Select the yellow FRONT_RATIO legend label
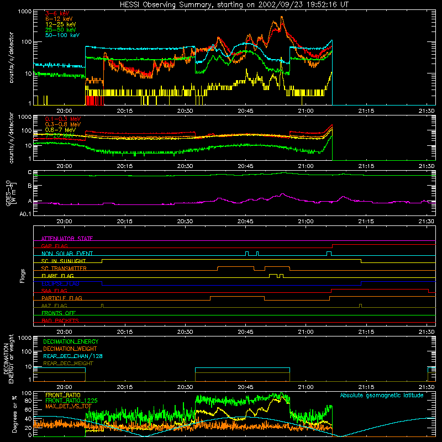The height and width of the screenshot is (442, 442). [63, 395]
